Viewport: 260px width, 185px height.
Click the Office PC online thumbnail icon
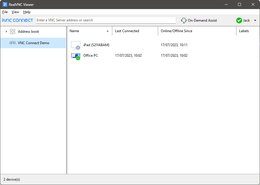(x=76, y=56)
